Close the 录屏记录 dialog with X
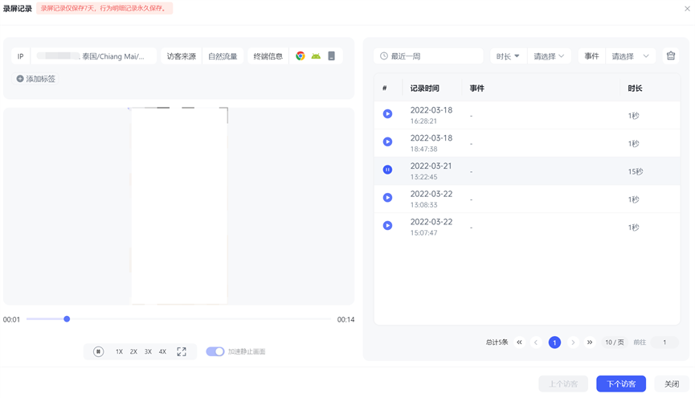The image size is (695, 398). pyautogui.click(x=687, y=8)
